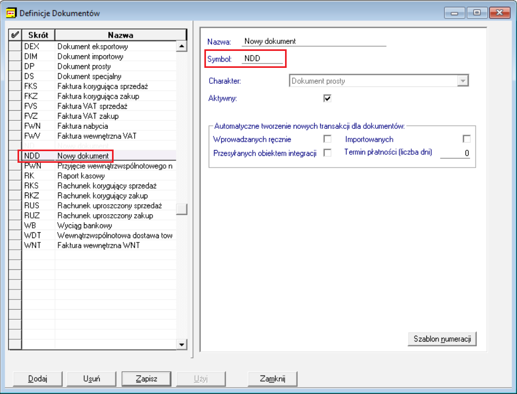This screenshot has width=517, height=394.
Task: Select FKS Faktura korygująca sprzedaż row
Action: pyautogui.click(x=99, y=86)
